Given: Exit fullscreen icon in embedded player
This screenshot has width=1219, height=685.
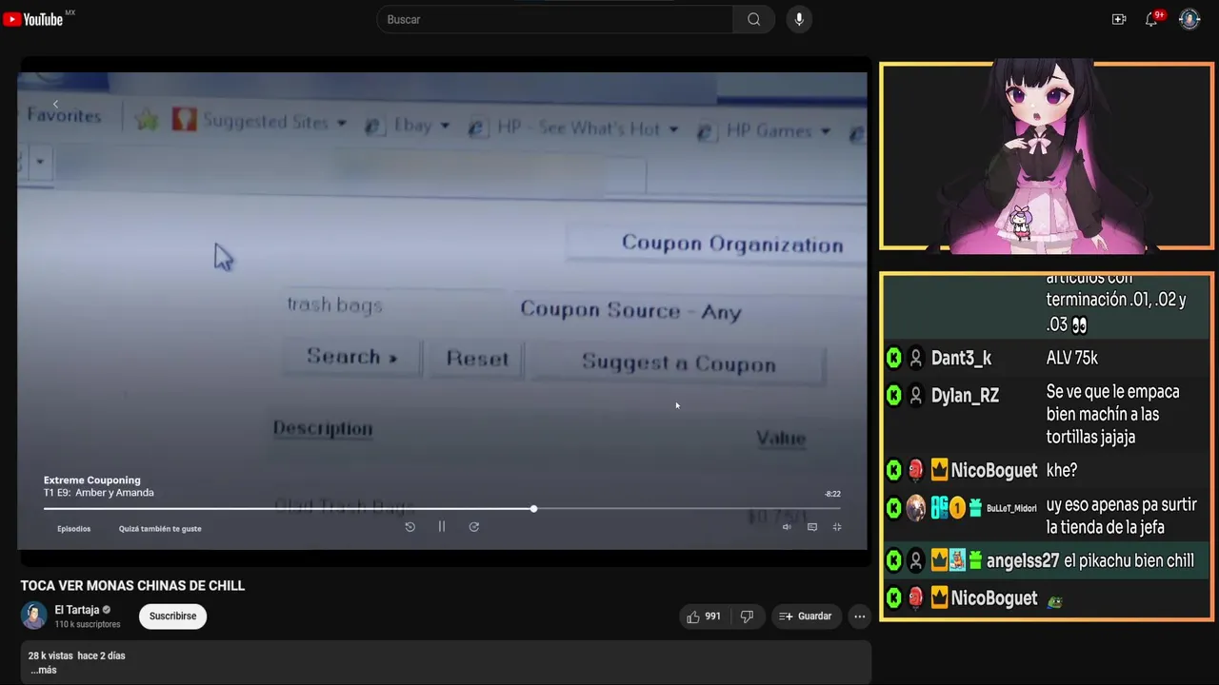Looking at the screenshot, I should pos(837,527).
